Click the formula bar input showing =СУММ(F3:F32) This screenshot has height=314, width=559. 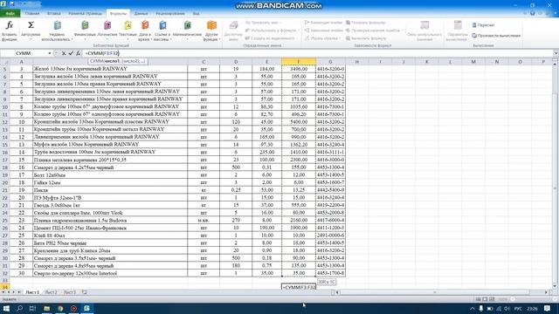tap(317, 53)
